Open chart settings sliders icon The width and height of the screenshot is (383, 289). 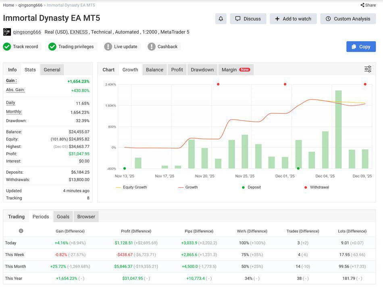(368, 69)
